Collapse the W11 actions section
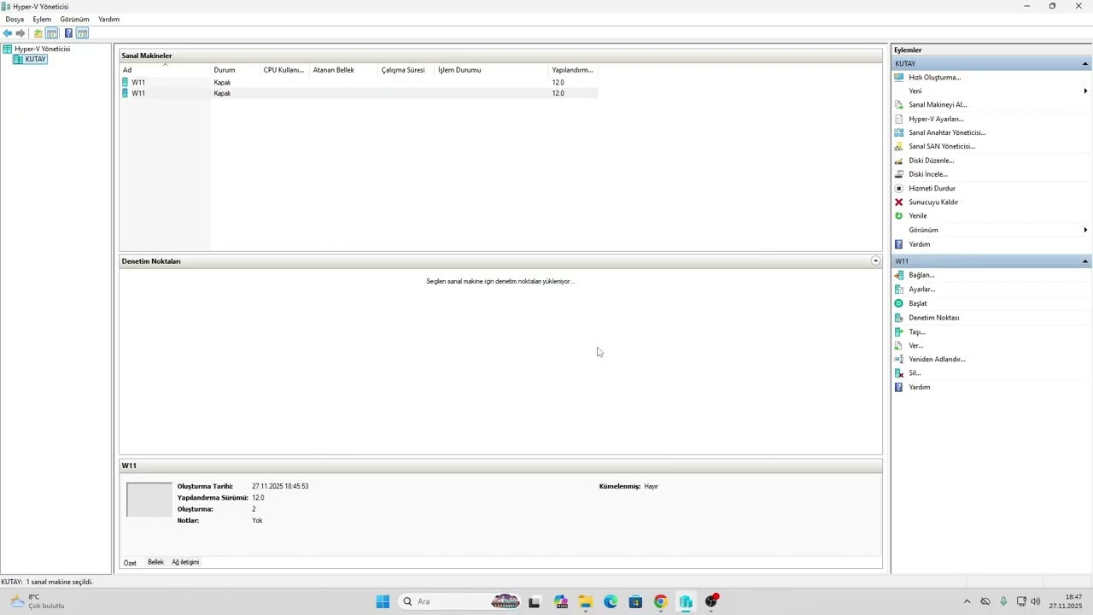 tap(1085, 261)
